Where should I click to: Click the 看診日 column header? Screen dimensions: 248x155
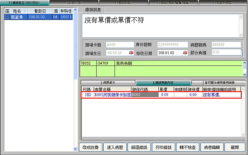point(40,11)
